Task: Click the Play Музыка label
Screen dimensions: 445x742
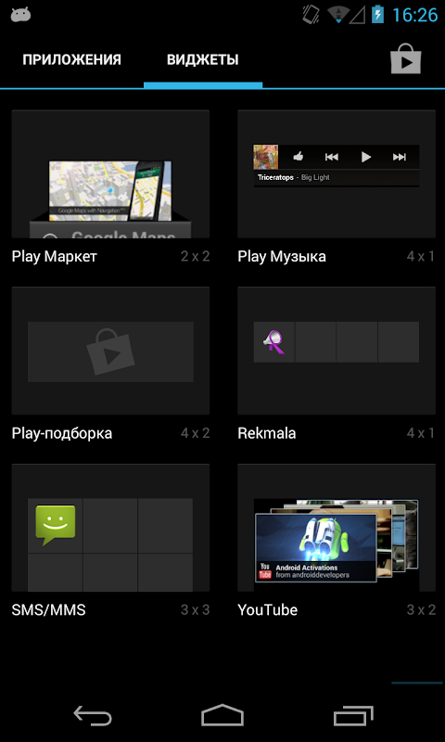Action: [282, 257]
